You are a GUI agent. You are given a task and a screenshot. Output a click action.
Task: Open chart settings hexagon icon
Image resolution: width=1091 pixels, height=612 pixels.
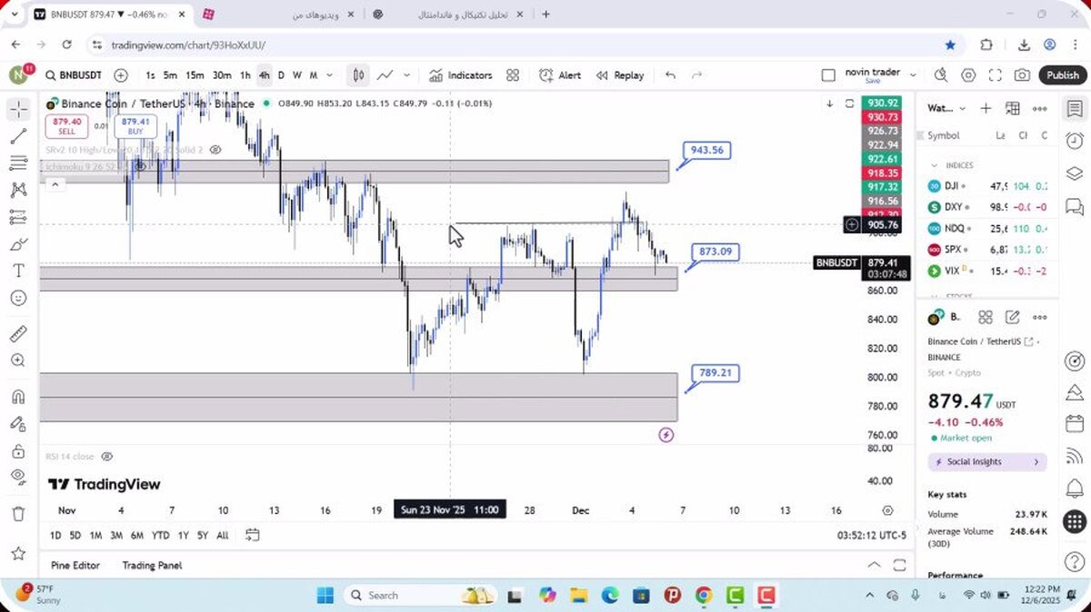[969, 75]
